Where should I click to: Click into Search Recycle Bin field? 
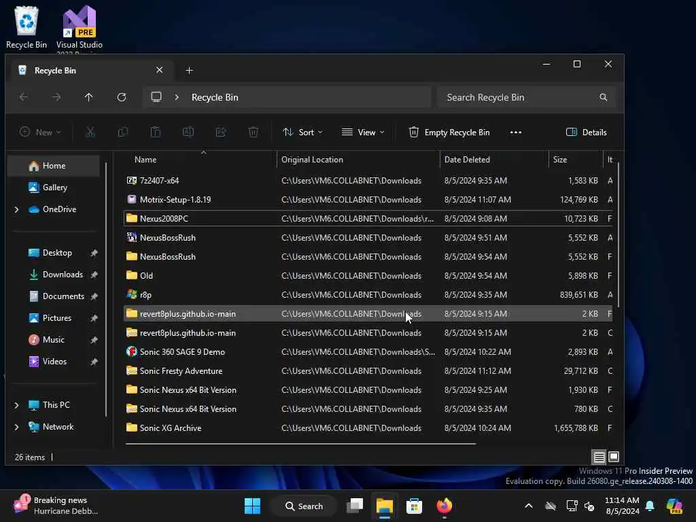point(527,97)
